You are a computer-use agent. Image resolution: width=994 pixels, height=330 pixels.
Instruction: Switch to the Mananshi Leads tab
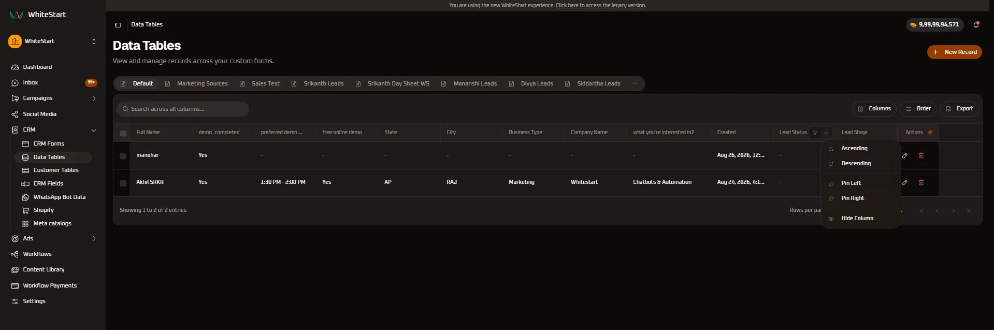coord(469,83)
